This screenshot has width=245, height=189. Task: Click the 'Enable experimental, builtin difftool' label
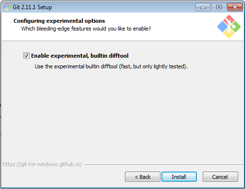80,56
